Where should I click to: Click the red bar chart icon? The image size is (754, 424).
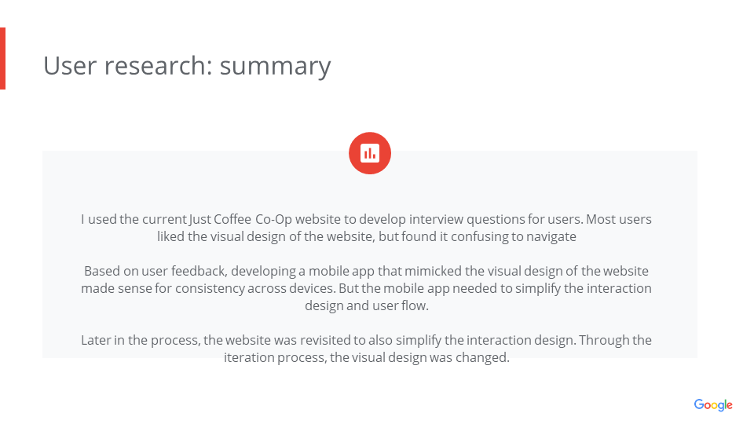coord(370,154)
